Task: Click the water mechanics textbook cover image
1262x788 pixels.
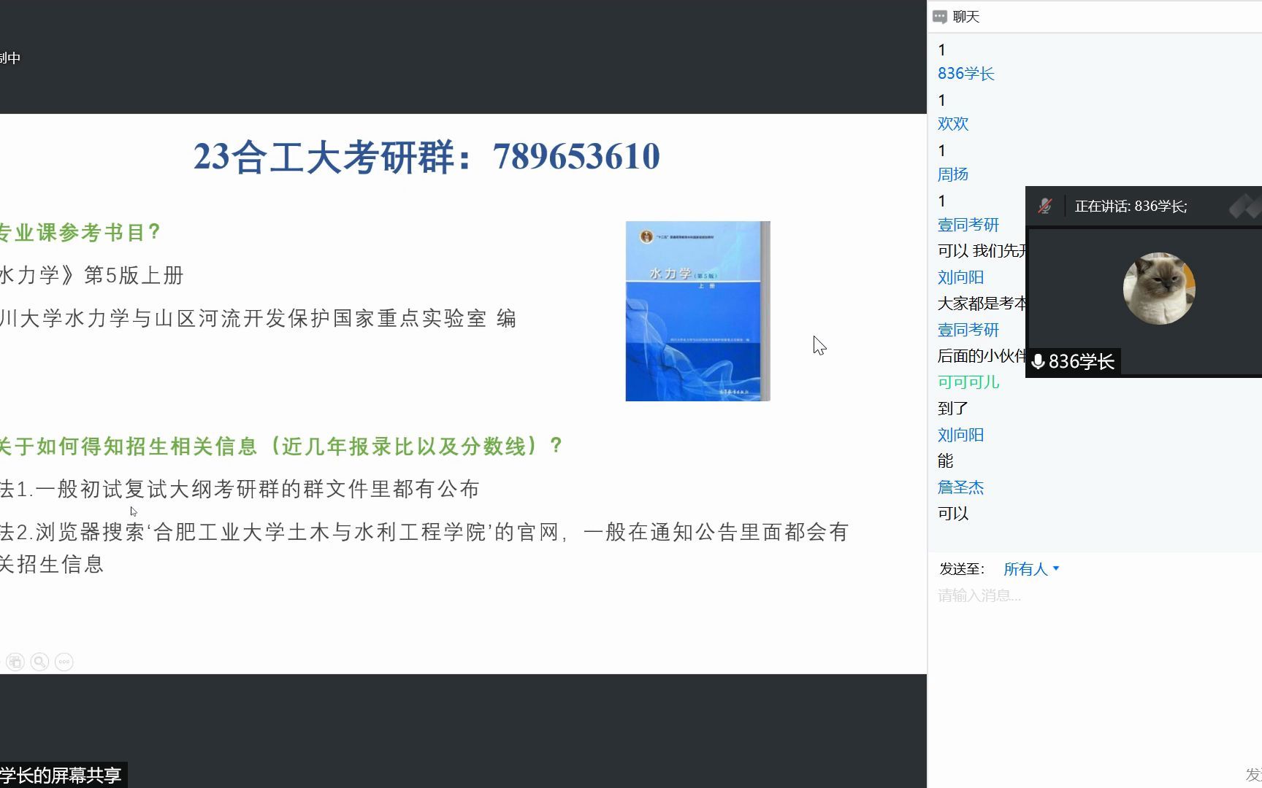Action: 697,311
